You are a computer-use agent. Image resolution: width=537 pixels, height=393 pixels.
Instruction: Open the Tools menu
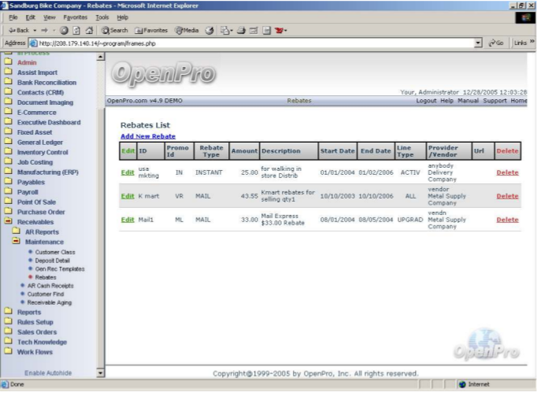pos(102,17)
